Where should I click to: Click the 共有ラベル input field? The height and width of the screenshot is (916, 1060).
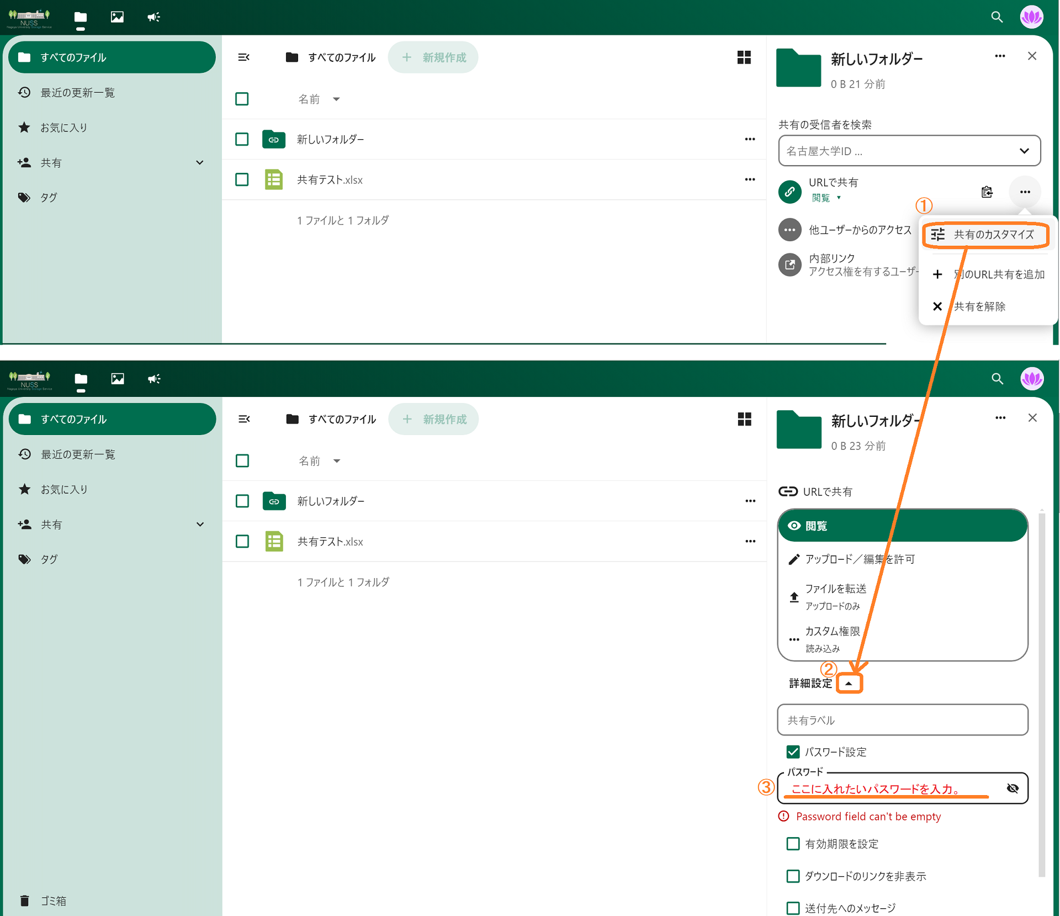coord(902,720)
